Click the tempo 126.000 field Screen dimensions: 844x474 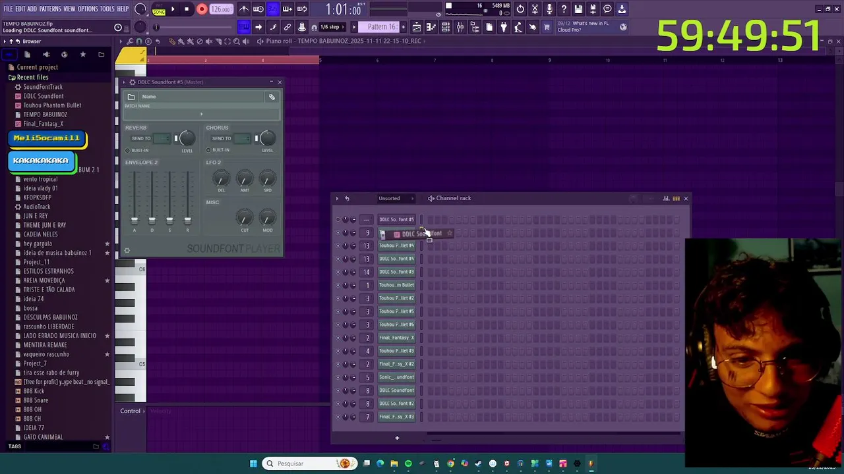[221, 9]
